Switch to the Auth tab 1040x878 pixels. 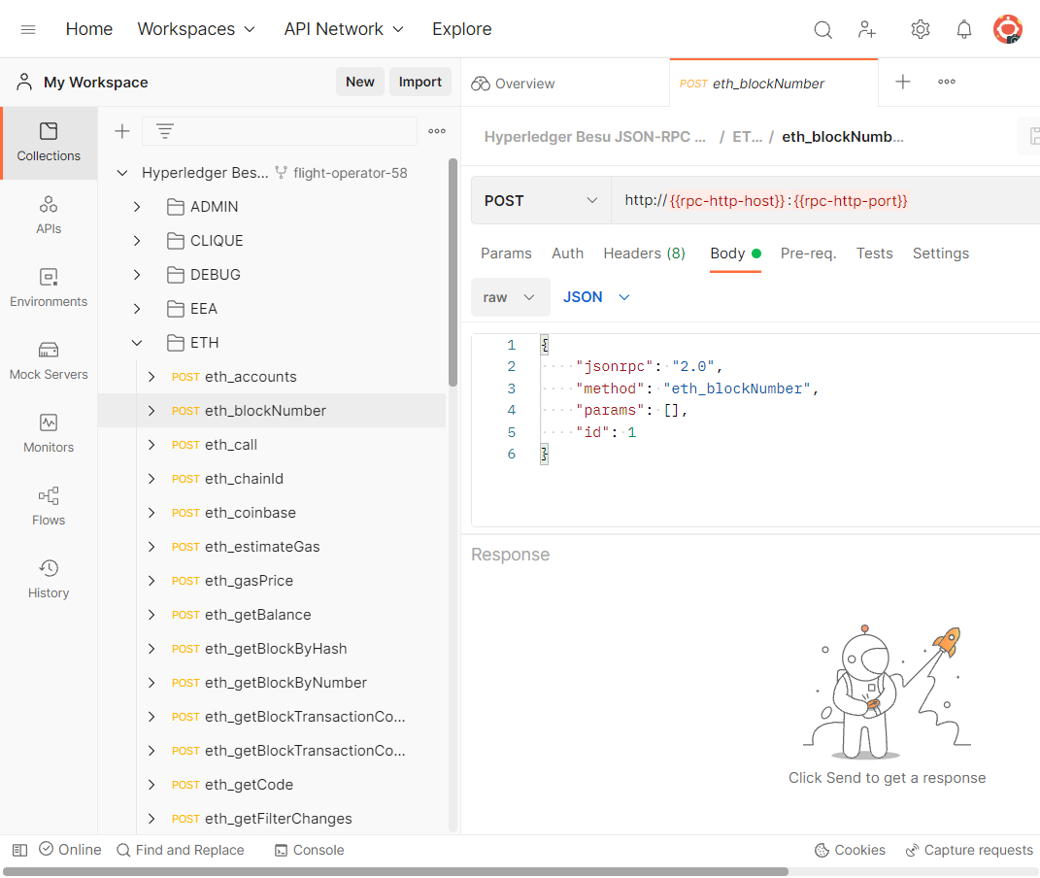point(568,253)
